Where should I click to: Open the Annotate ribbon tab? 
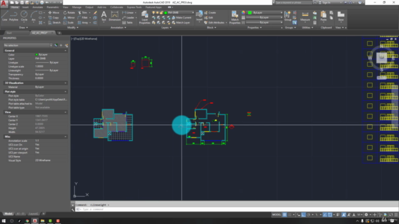(x=37, y=7)
